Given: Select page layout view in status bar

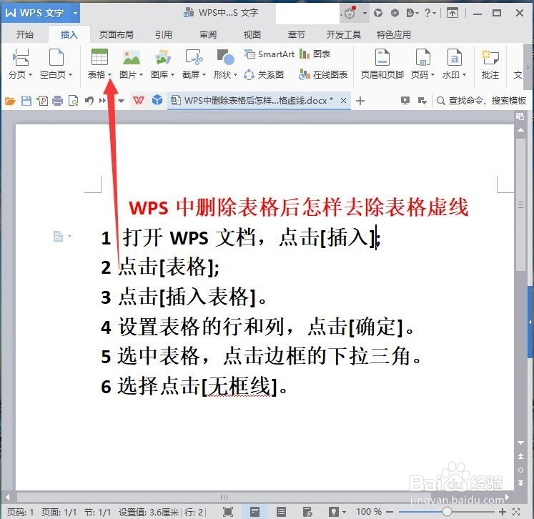Looking at the screenshot, I should point(254,512).
